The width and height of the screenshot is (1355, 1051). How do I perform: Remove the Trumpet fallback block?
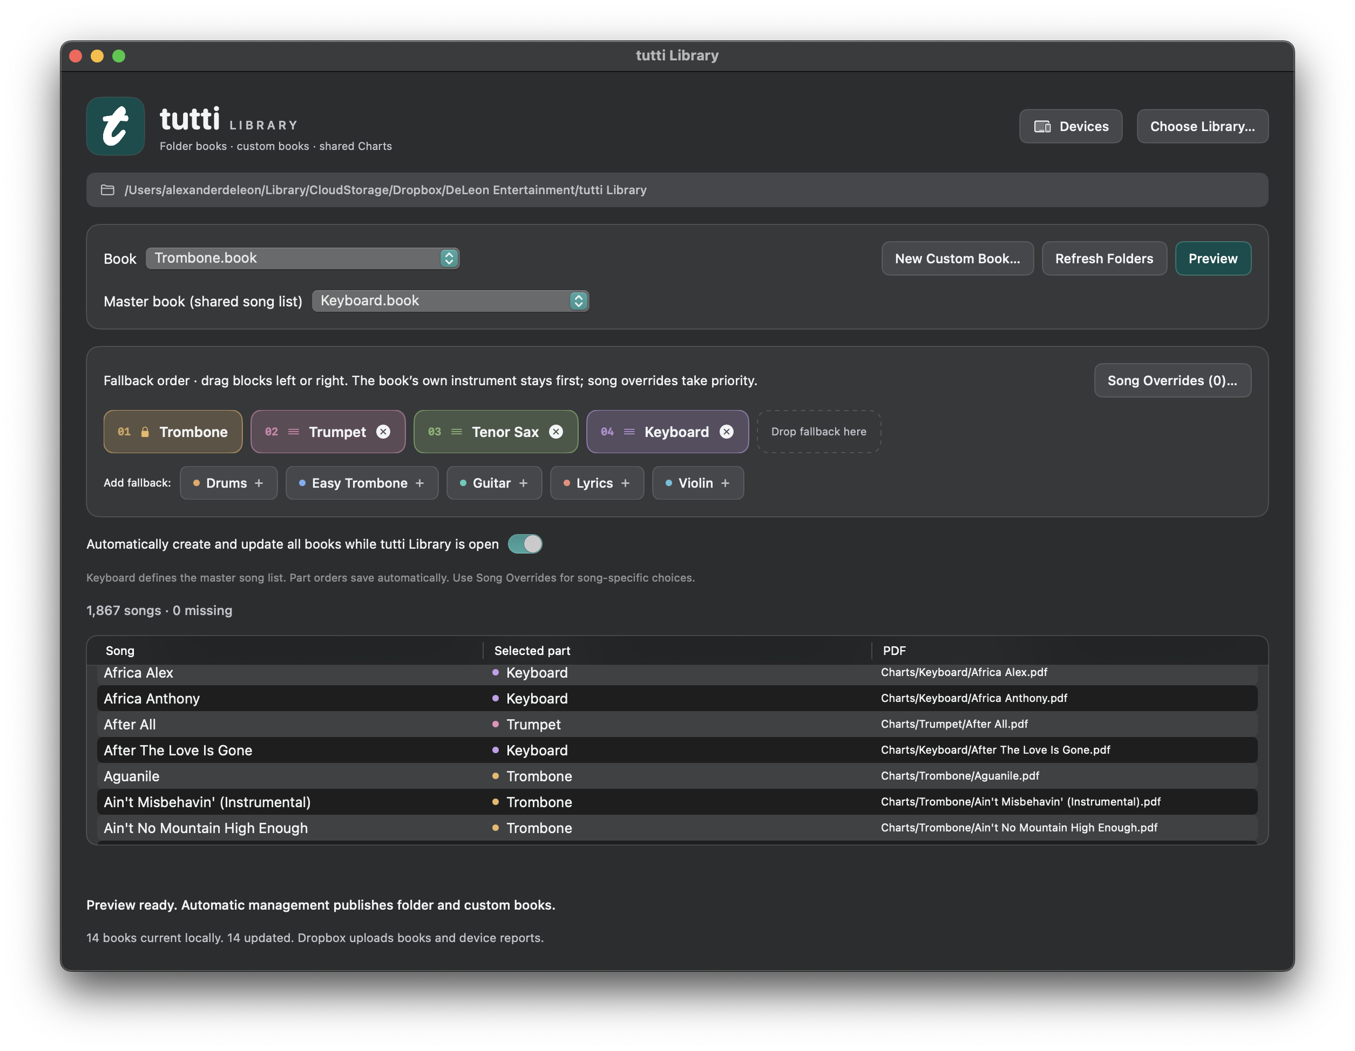[383, 432]
